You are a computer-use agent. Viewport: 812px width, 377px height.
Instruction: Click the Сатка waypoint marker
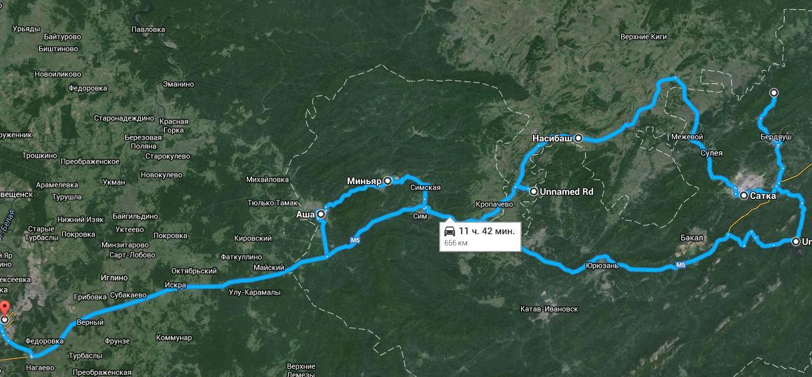point(744,196)
